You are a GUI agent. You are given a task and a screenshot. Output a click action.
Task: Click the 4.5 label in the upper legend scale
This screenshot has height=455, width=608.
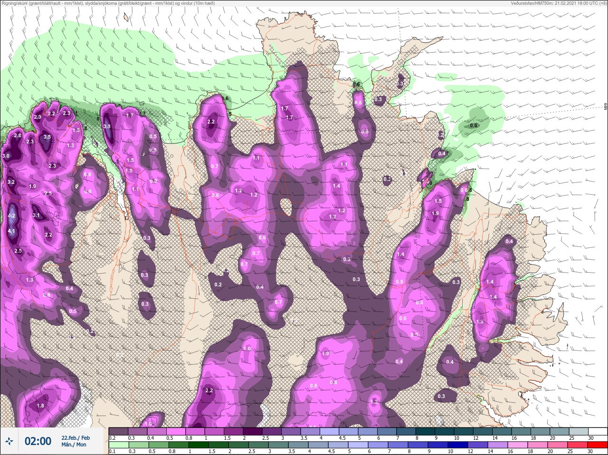tap(342, 438)
